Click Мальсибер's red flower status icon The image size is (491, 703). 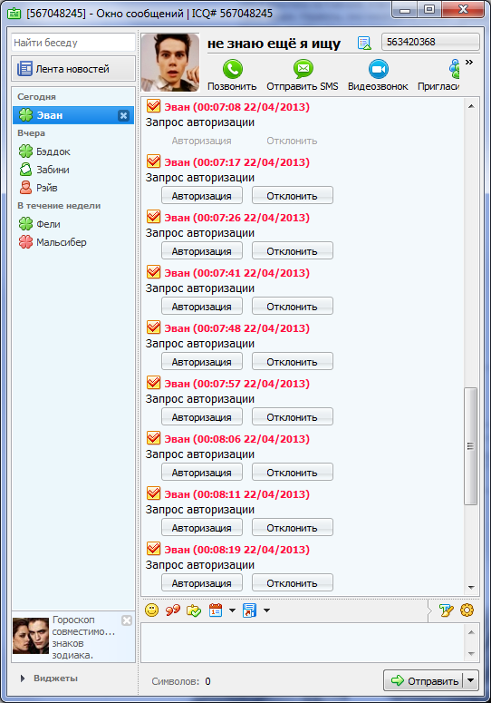[x=26, y=242]
